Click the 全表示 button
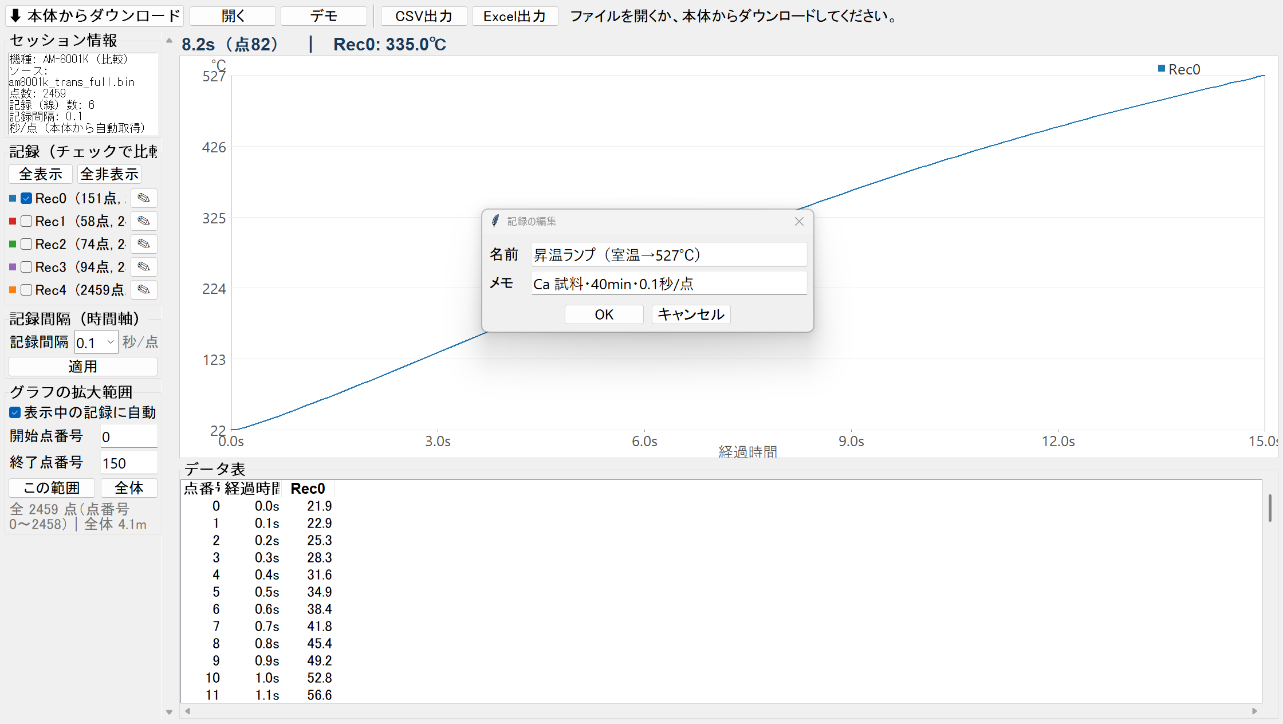 pos(41,174)
